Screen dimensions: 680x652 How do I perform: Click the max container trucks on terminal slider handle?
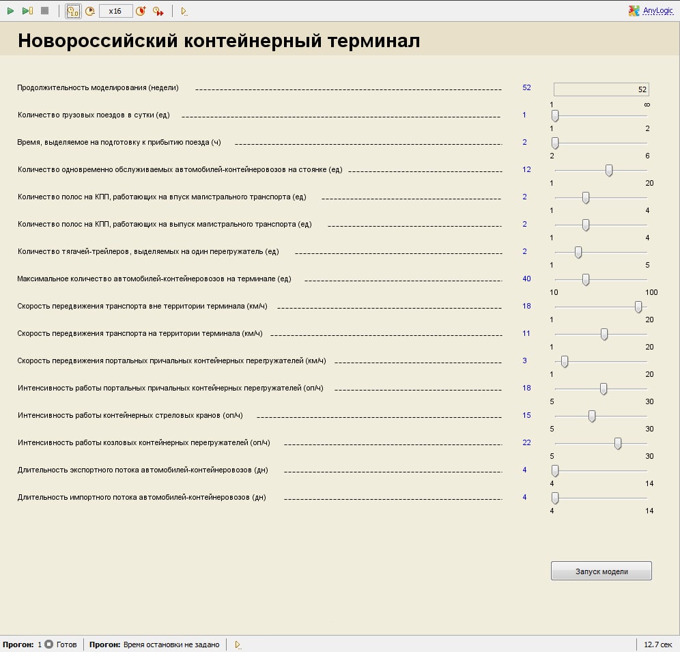coord(586,279)
